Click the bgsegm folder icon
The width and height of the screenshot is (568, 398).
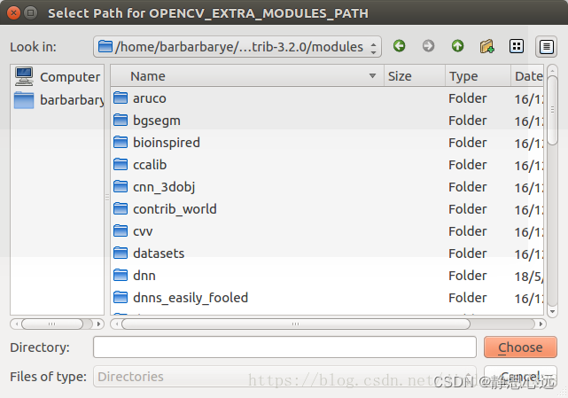(x=121, y=120)
